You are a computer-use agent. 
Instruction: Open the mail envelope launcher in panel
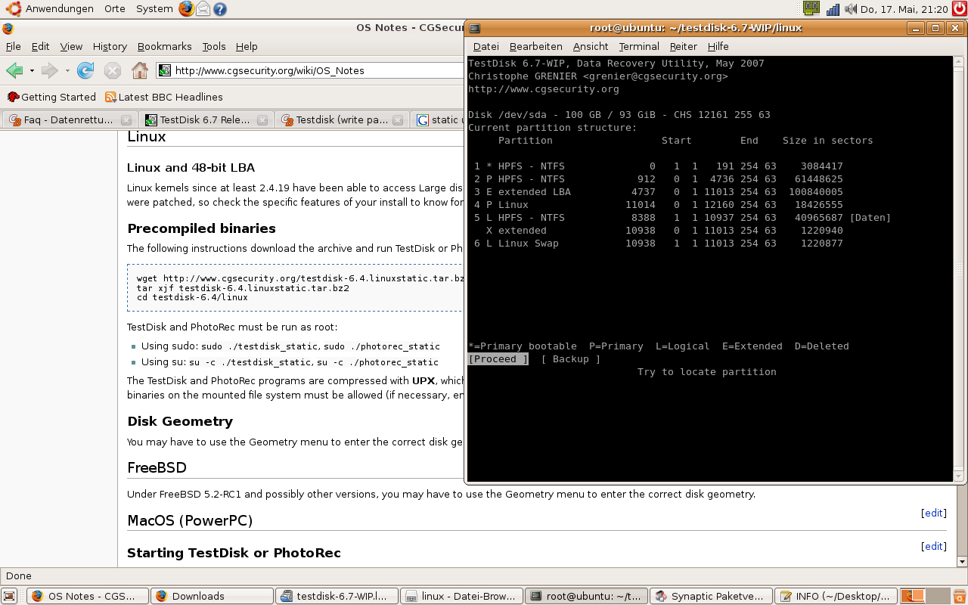203,9
